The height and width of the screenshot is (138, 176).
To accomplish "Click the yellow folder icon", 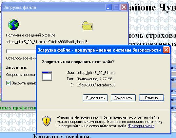I will click(87, 26).
